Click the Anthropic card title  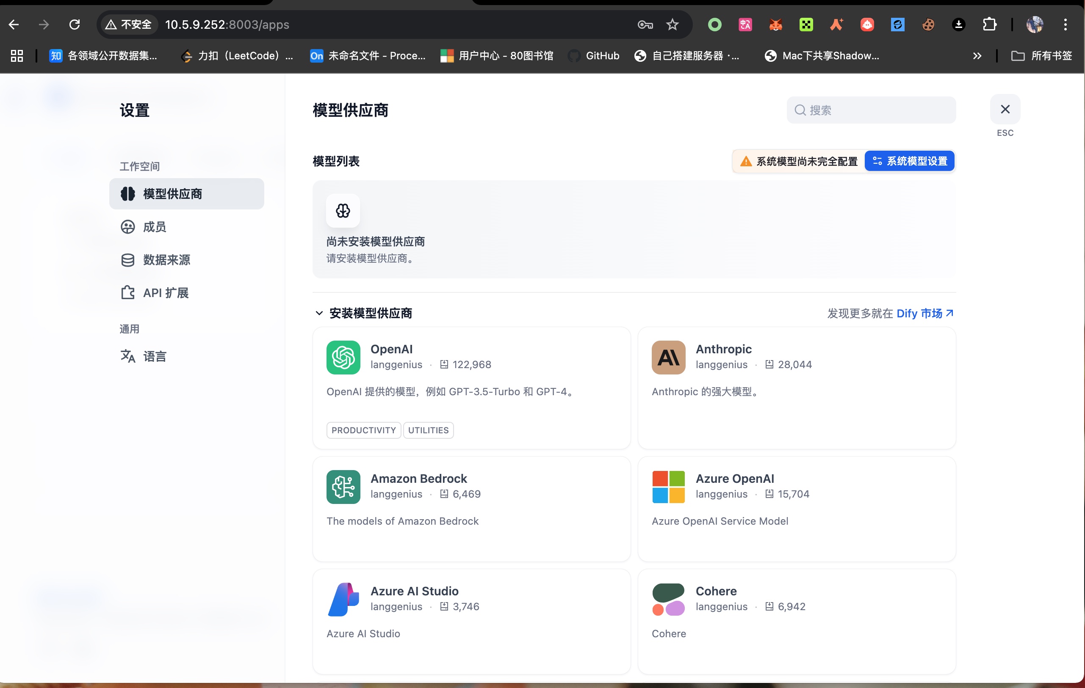724,349
